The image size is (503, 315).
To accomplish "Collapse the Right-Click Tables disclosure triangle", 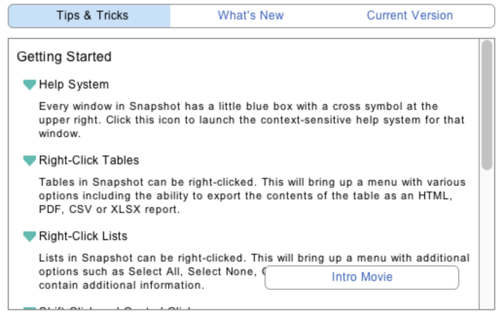I will (x=30, y=160).
